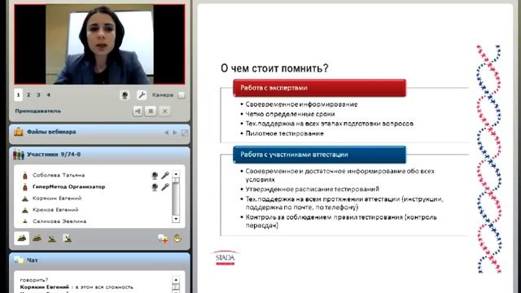
Task: Click the Файлы вебинара title
Action: coord(51,132)
